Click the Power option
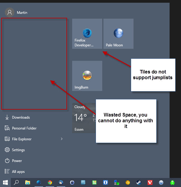Image resolution: width=181 pixels, height=187 pixels. (13, 161)
